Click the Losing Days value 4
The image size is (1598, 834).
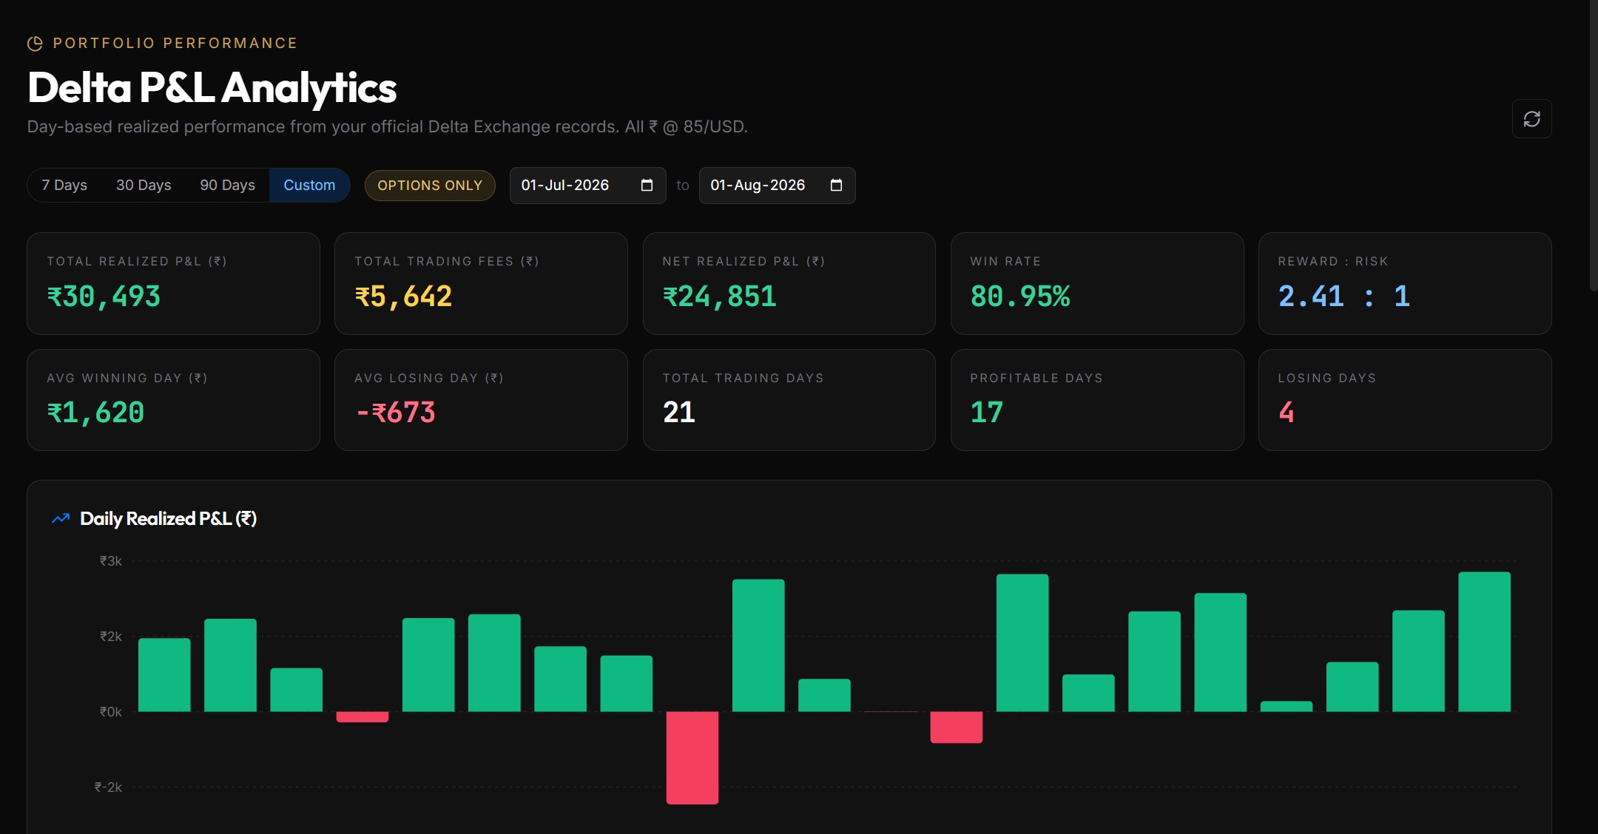click(1286, 413)
